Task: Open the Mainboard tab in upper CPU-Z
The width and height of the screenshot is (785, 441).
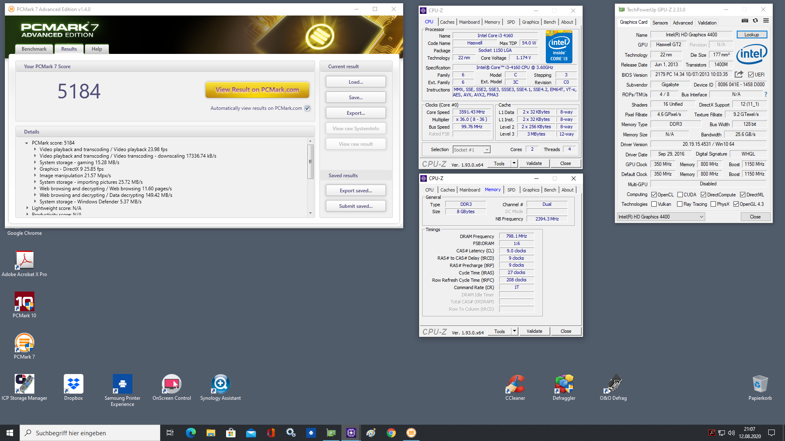Action: 469,22
